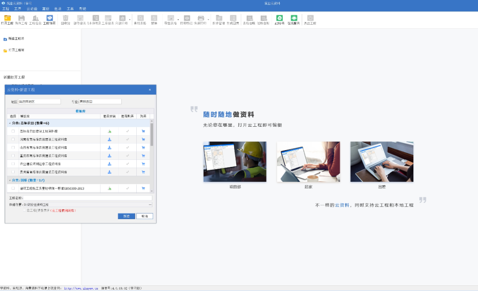Click the 表格台账 toolbar icon

[249, 20]
